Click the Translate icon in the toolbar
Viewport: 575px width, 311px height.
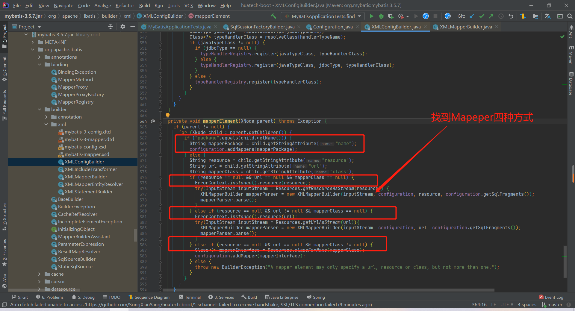click(548, 16)
